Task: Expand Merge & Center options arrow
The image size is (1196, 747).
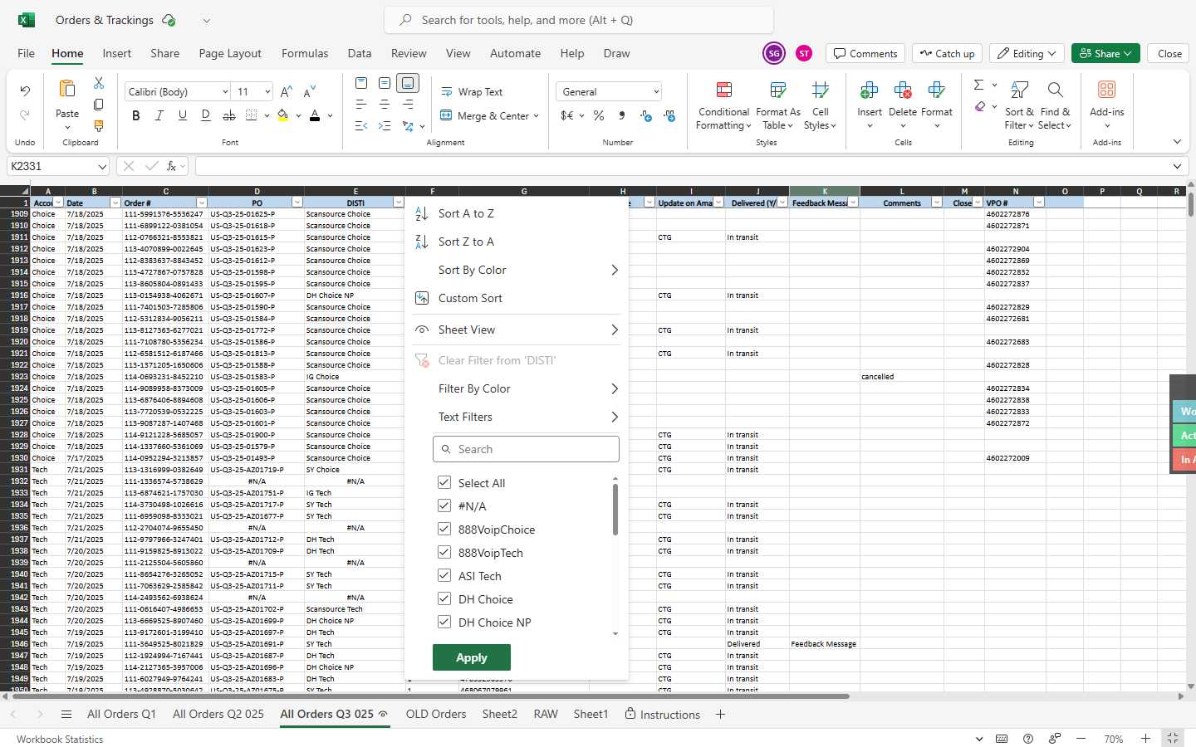Action: tap(536, 116)
